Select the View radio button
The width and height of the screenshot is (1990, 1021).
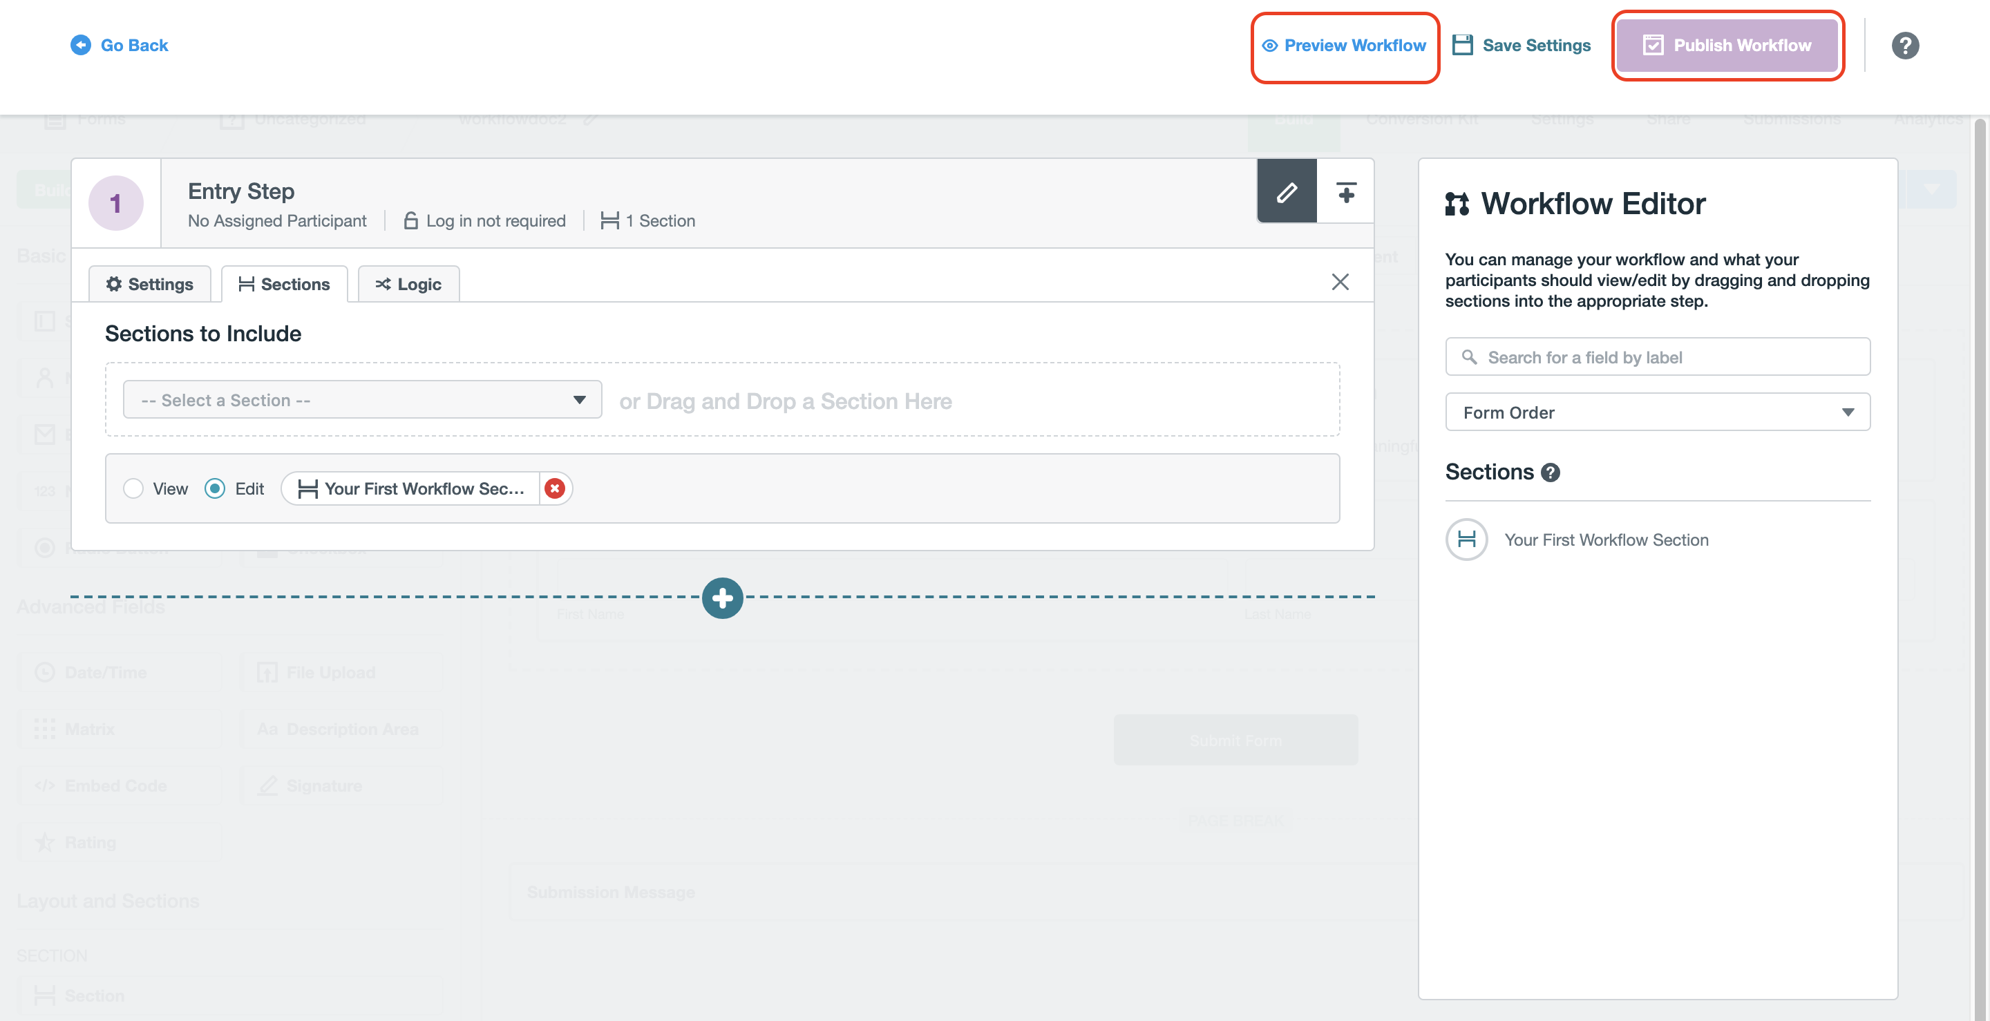click(133, 488)
